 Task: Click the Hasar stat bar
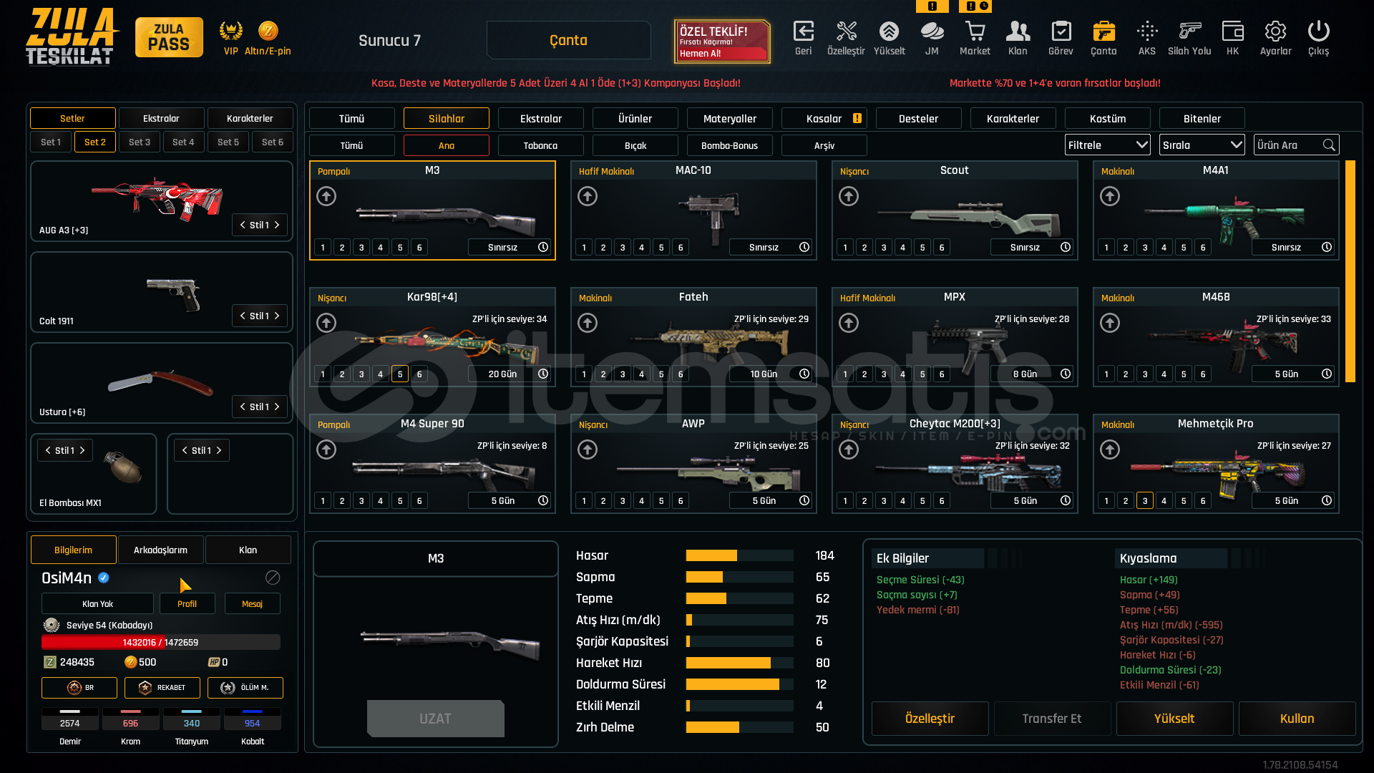click(x=739, y=555)
